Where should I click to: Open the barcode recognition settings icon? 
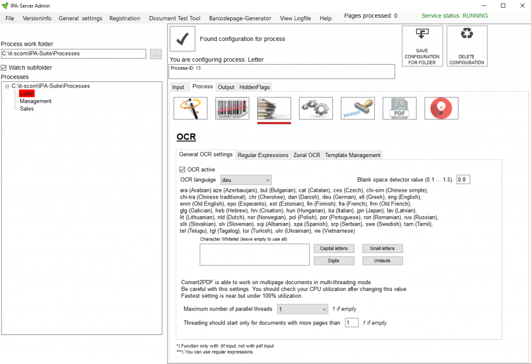[x=232, y=108]
